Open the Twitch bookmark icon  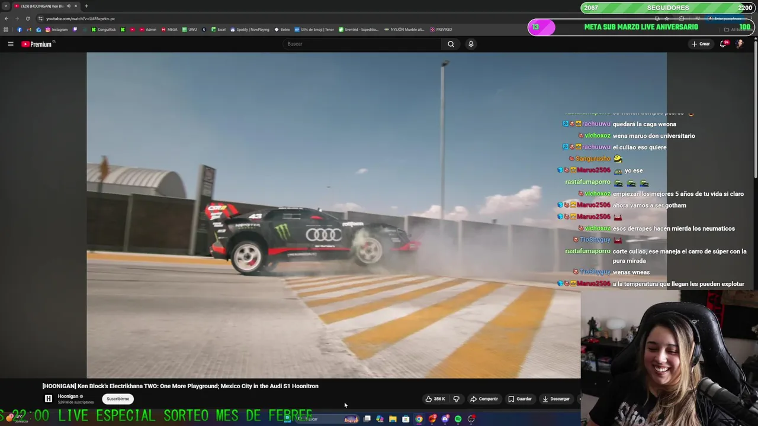75,30
